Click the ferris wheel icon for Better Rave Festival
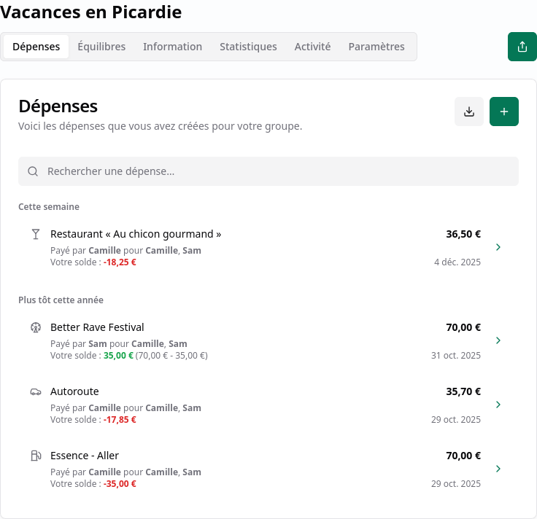This screenshot has height=519, width=537. (36, 327)
